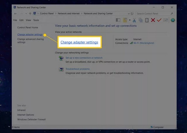Image resolution: width=187 pixels, height=133 pixels.
Task: Click the red X Delete icon
Action: tap(153, 20)
